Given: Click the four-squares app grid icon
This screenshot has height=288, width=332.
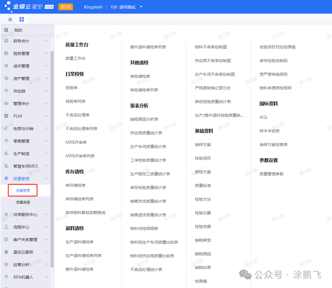Looking at the screenshot, I should pyautogui.click(x=22, y=19).
